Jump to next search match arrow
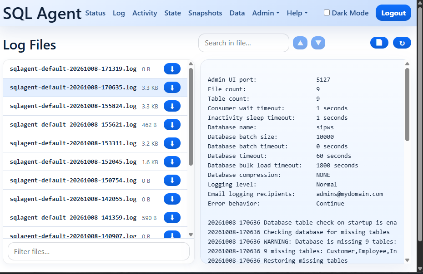This screenshot has height=274, width=423. click(318, 43)
